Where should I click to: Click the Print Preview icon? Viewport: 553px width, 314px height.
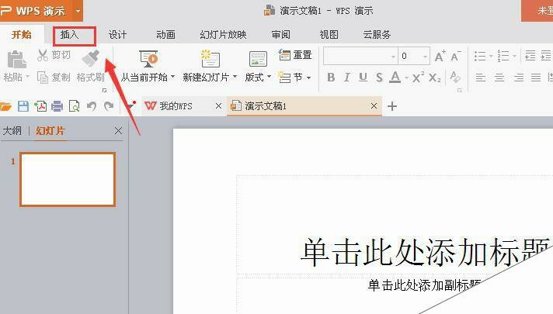click(74, 106)
